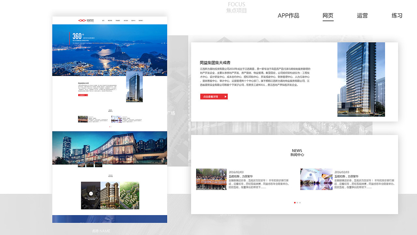Image resolution: width=417 pixels, height=235 pixels.
Task: Select last mini thumbnail under mall banner
Action: (98, 165)
